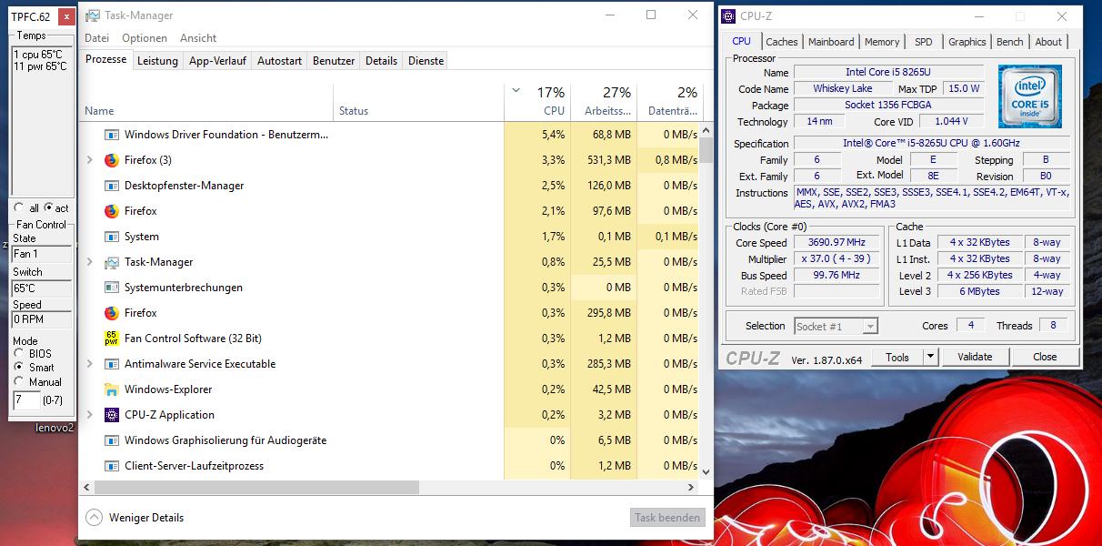Open the About tab in CPU-Z

1048,42
